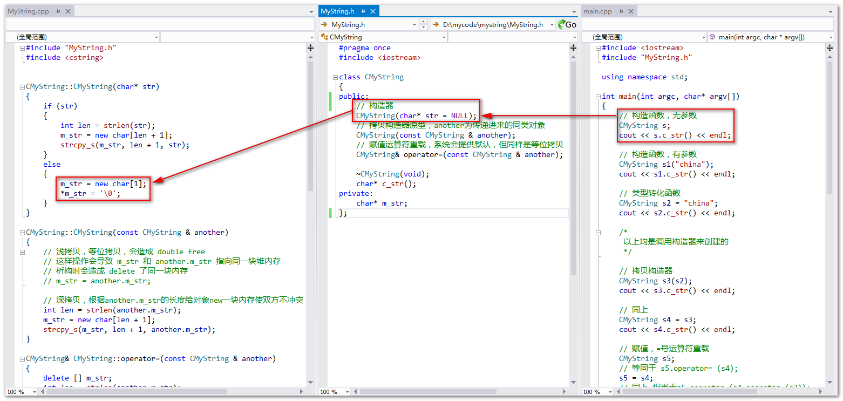
Task: Collapse CMyString(char* str) constructor in MyString.cpp
Action: pyautogui.click(x=22, y=87)
